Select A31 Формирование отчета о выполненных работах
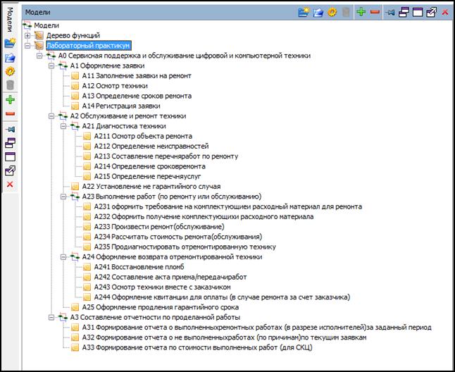Screen dimensions: 455x372 [257, 328]
